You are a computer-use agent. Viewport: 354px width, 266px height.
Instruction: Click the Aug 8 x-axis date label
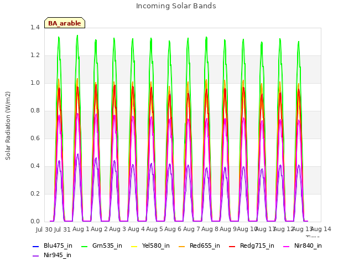coord(210,229)
